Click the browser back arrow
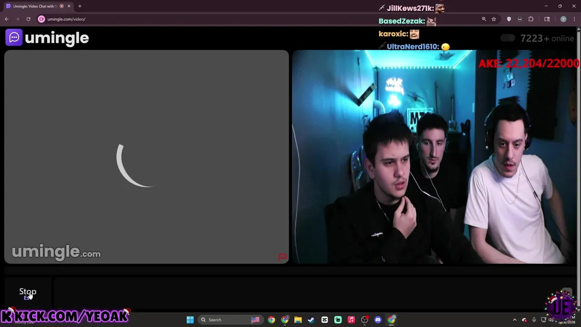Image resolution: width=581 pixels, height=327 pixels. (7, 19)
